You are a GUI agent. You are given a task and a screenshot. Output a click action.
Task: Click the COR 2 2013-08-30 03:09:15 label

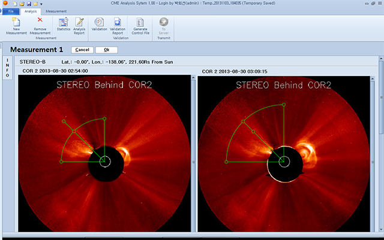[235, 72]
